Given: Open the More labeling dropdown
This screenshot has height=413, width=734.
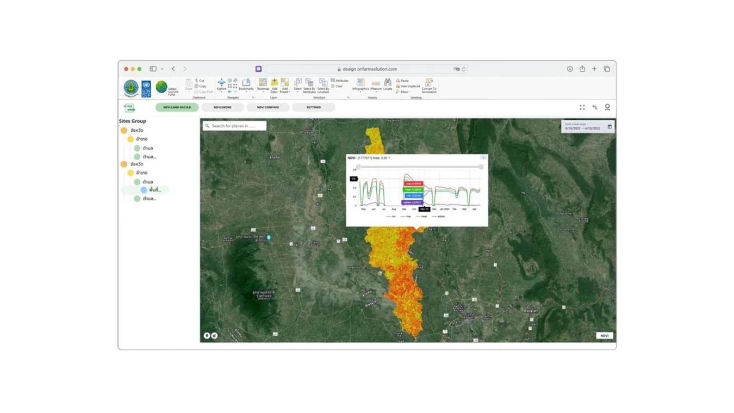Looking at the screenshot, I should [403, 92].
